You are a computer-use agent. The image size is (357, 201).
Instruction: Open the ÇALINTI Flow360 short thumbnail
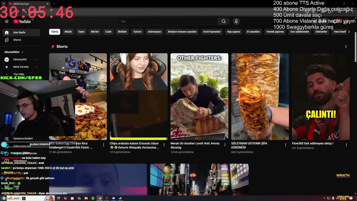pos(321,97)
